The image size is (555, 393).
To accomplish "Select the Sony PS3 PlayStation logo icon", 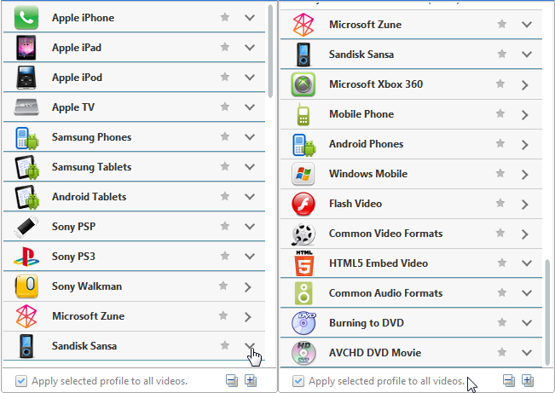I will [x=26, y=257].
